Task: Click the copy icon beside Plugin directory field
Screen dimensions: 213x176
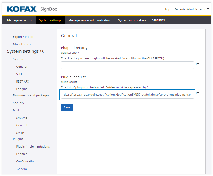Action: point(198,65)
